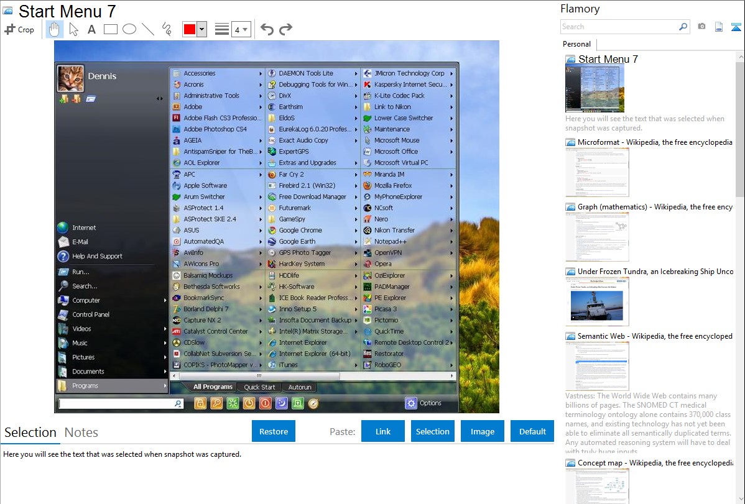Click the start menu search box
The height and width of the screenshot is (504, 745).
pyautogui.click(x=121, y=404)
